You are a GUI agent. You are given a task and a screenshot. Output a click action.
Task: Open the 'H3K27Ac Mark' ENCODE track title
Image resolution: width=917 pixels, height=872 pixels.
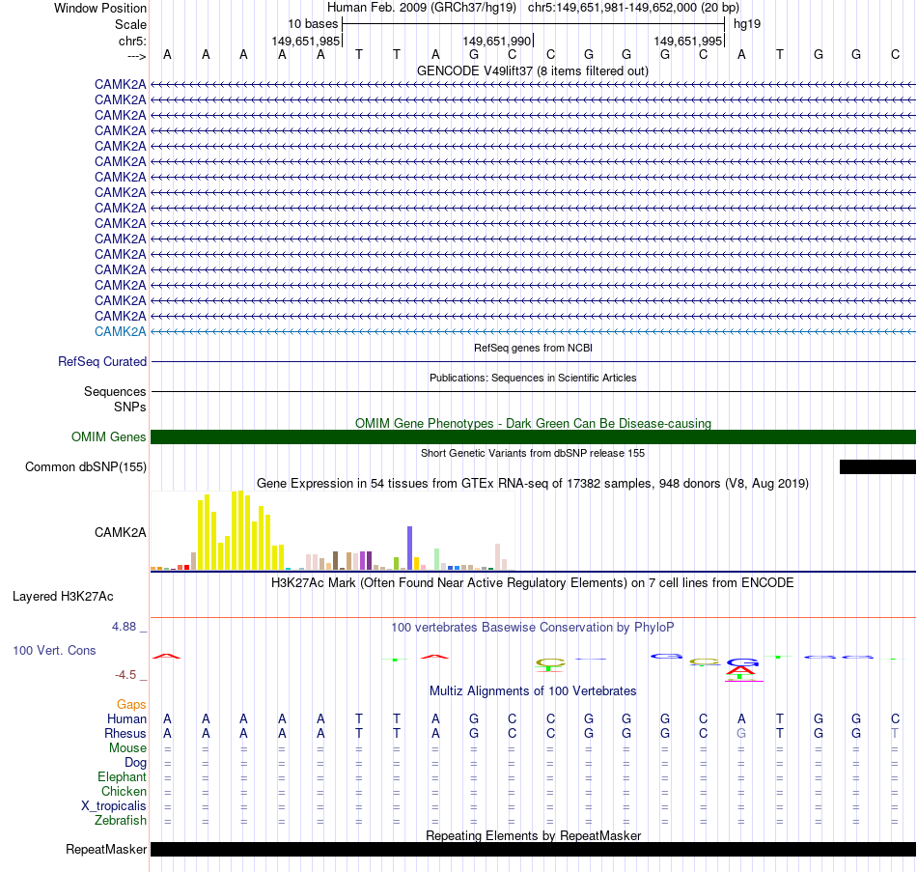pos(533,583)
